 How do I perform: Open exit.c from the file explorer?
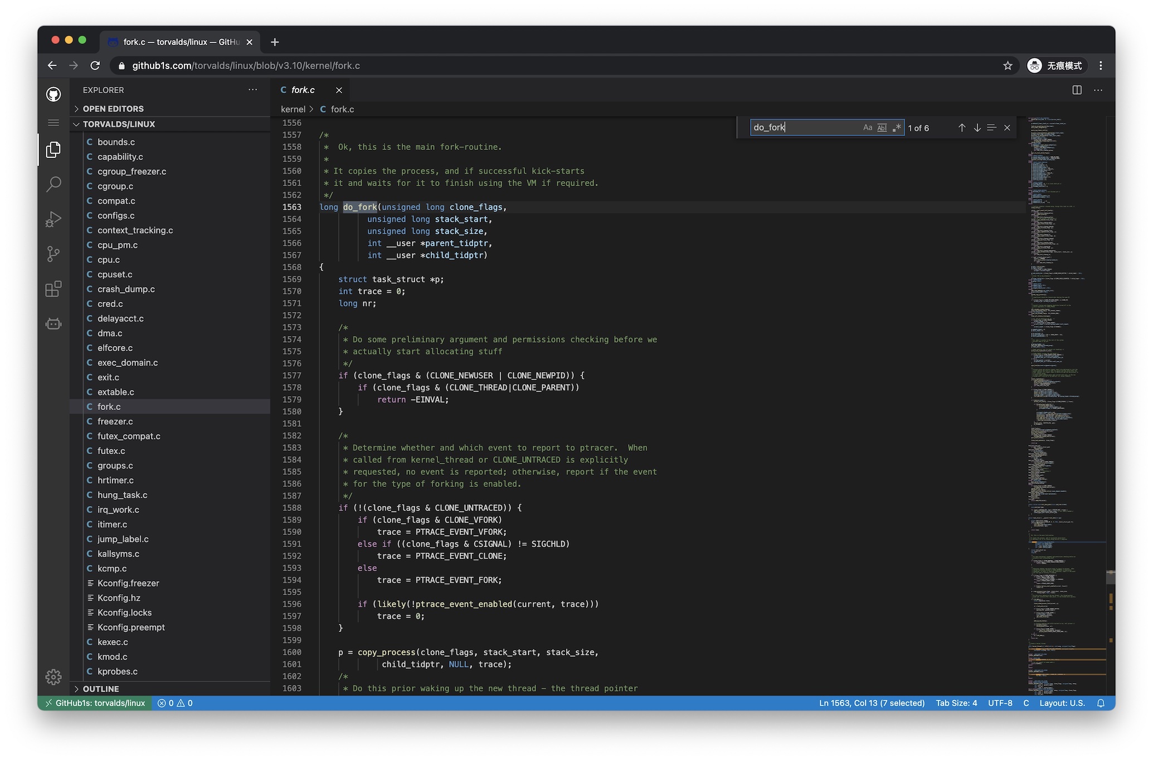tap(108, 377)
